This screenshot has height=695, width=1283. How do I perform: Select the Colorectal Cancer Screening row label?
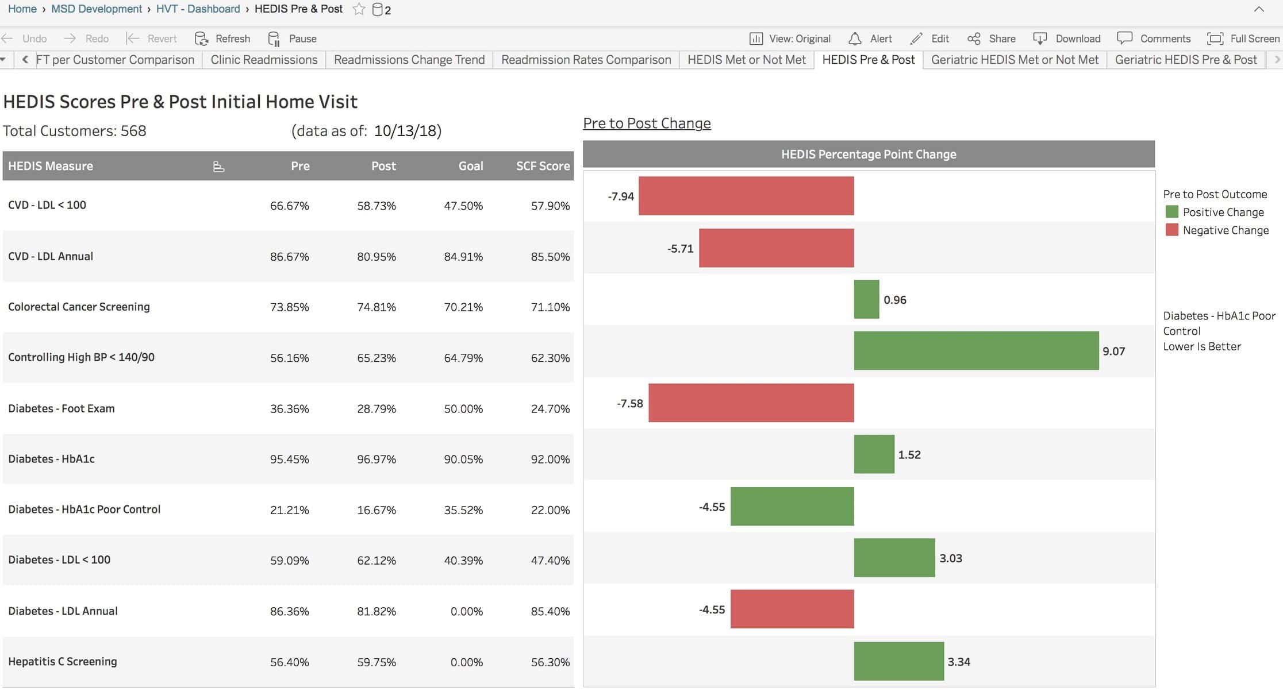coord(79,307)
